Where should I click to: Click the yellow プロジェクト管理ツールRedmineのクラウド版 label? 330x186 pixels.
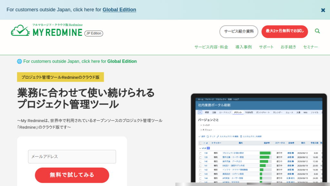[60, 77]
